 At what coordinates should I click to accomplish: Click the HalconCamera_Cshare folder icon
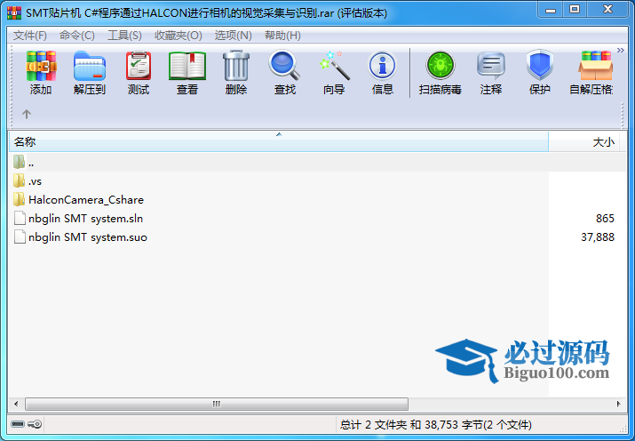19,200
